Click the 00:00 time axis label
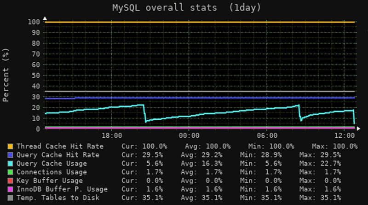 (189, 135)
